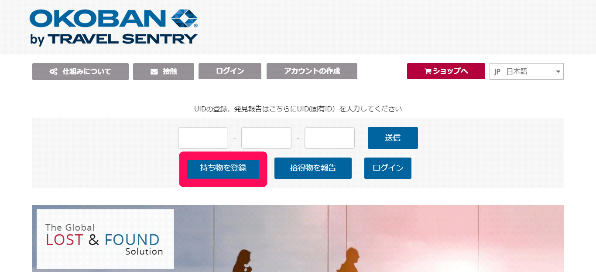Click the envelope icon on 接触 button

point(154,72)
